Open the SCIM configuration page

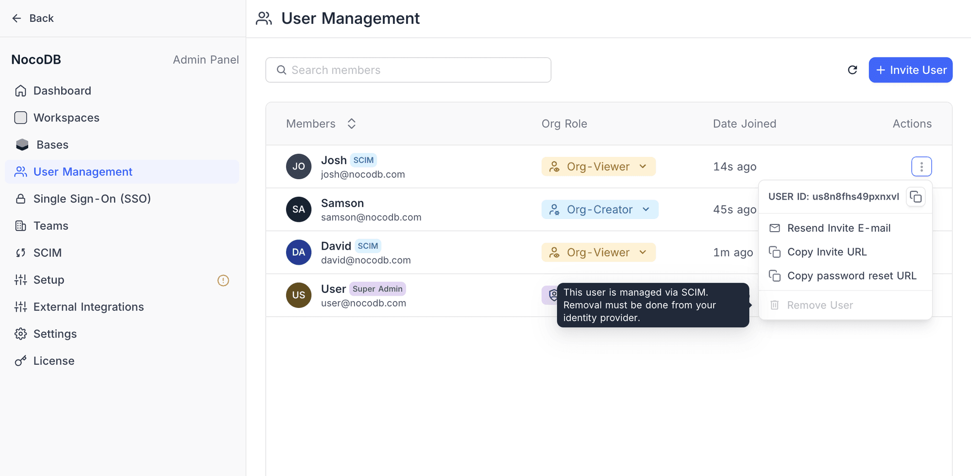[47, 253]
